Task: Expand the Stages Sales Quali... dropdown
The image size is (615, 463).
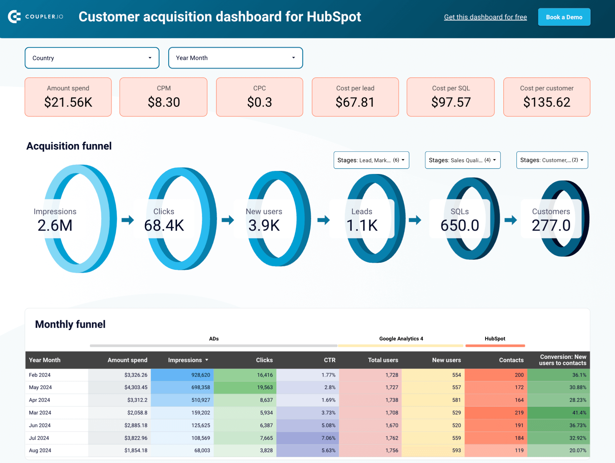Action: pyautogui.click(x=463, y=160)
